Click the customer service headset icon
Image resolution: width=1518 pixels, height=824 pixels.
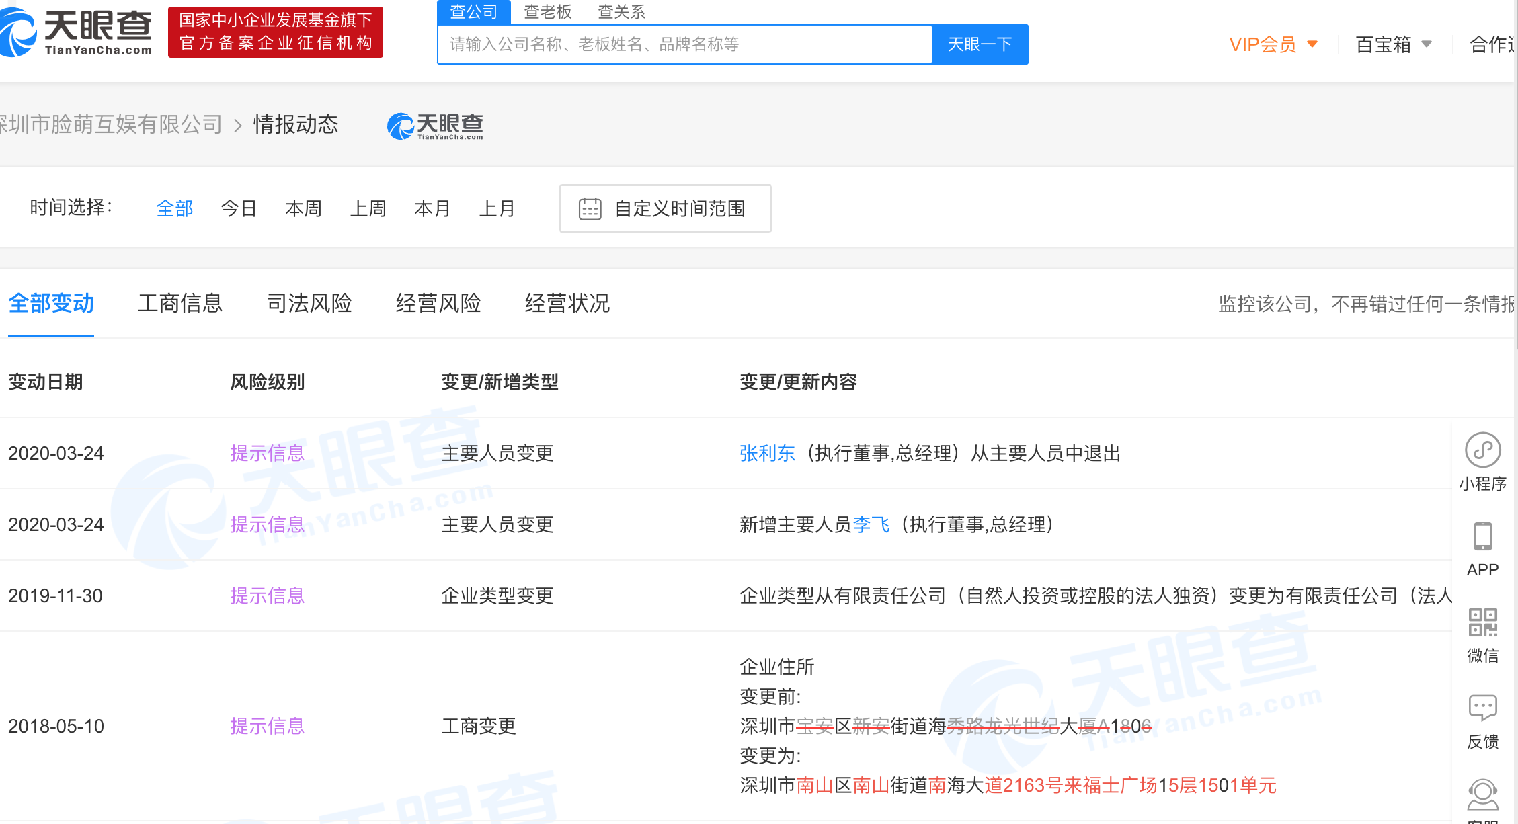pyautogui.click(x=1482, y=795)
